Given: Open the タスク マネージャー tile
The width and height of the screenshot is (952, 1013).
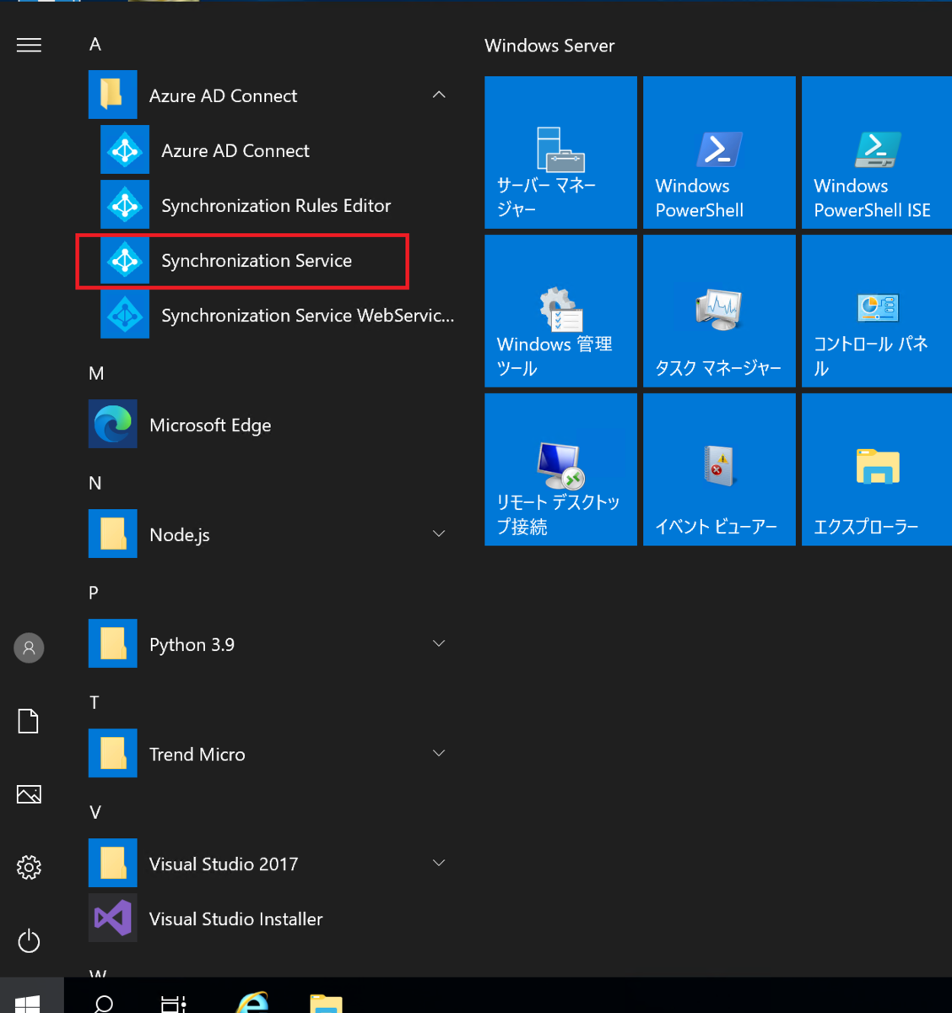Looking at the screenshot, I should pyautogui.click(x=719, y=311).
